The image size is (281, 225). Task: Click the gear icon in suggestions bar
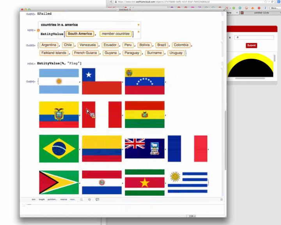(89, 199)
